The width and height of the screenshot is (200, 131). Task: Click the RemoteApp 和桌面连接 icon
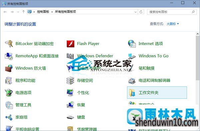(9, 56)
